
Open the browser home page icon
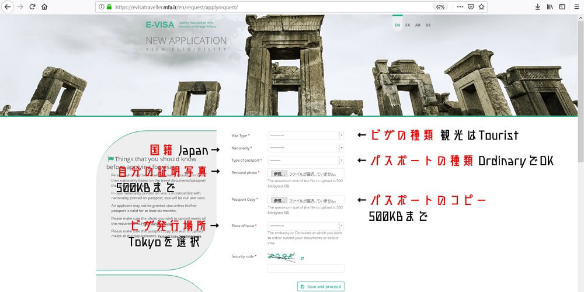coord(44,6)
